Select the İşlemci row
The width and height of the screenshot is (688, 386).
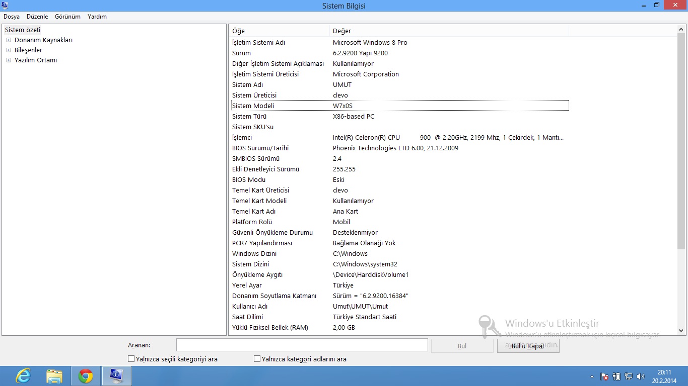400,138
